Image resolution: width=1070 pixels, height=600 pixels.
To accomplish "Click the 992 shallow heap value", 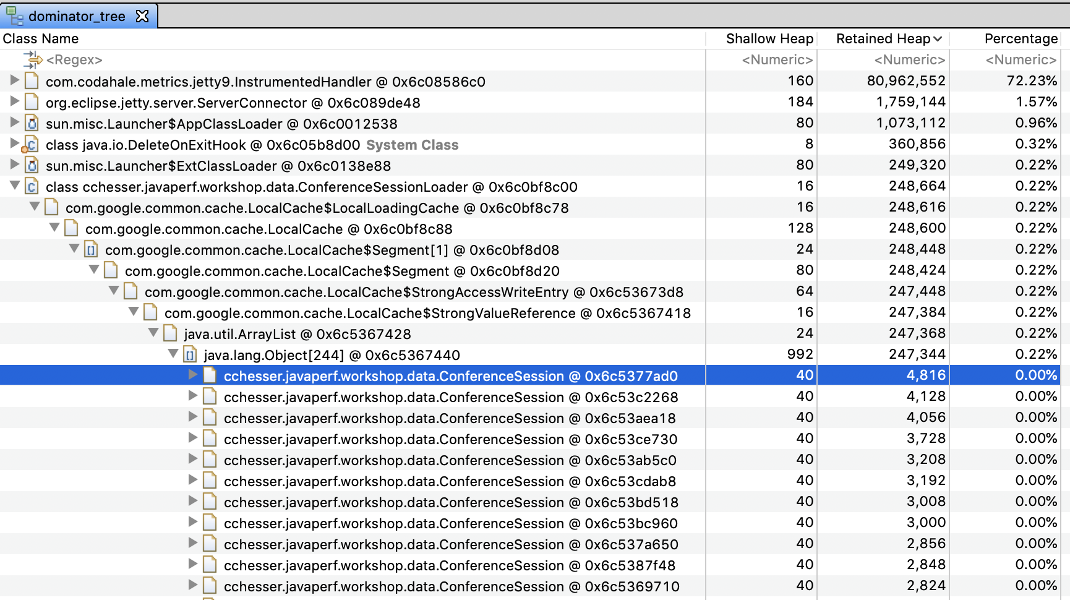I will [800, 354].
